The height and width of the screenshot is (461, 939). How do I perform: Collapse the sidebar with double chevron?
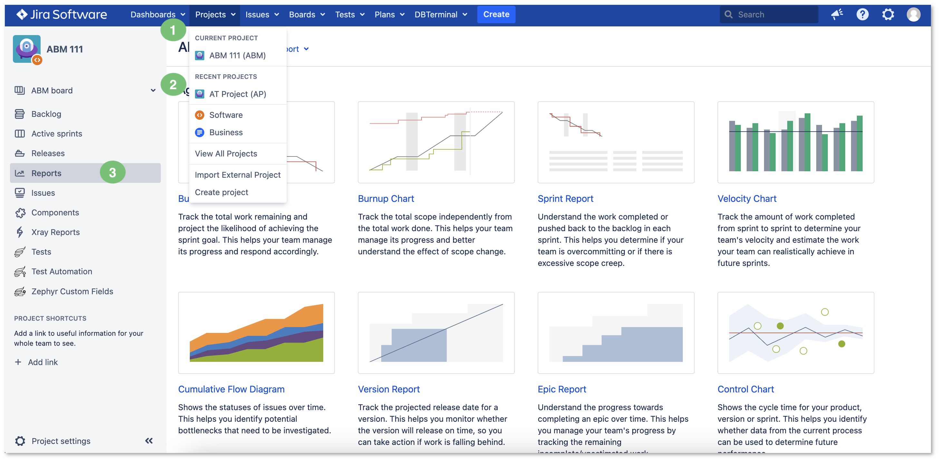(149, 441)
